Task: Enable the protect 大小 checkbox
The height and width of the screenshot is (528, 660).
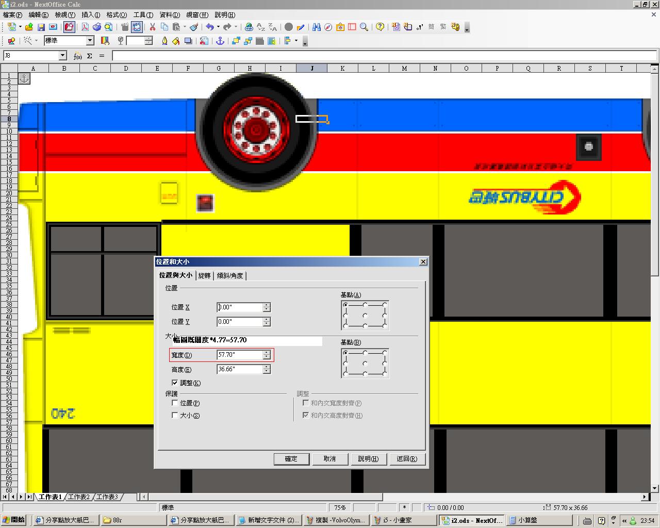Action: click(175, 415)
